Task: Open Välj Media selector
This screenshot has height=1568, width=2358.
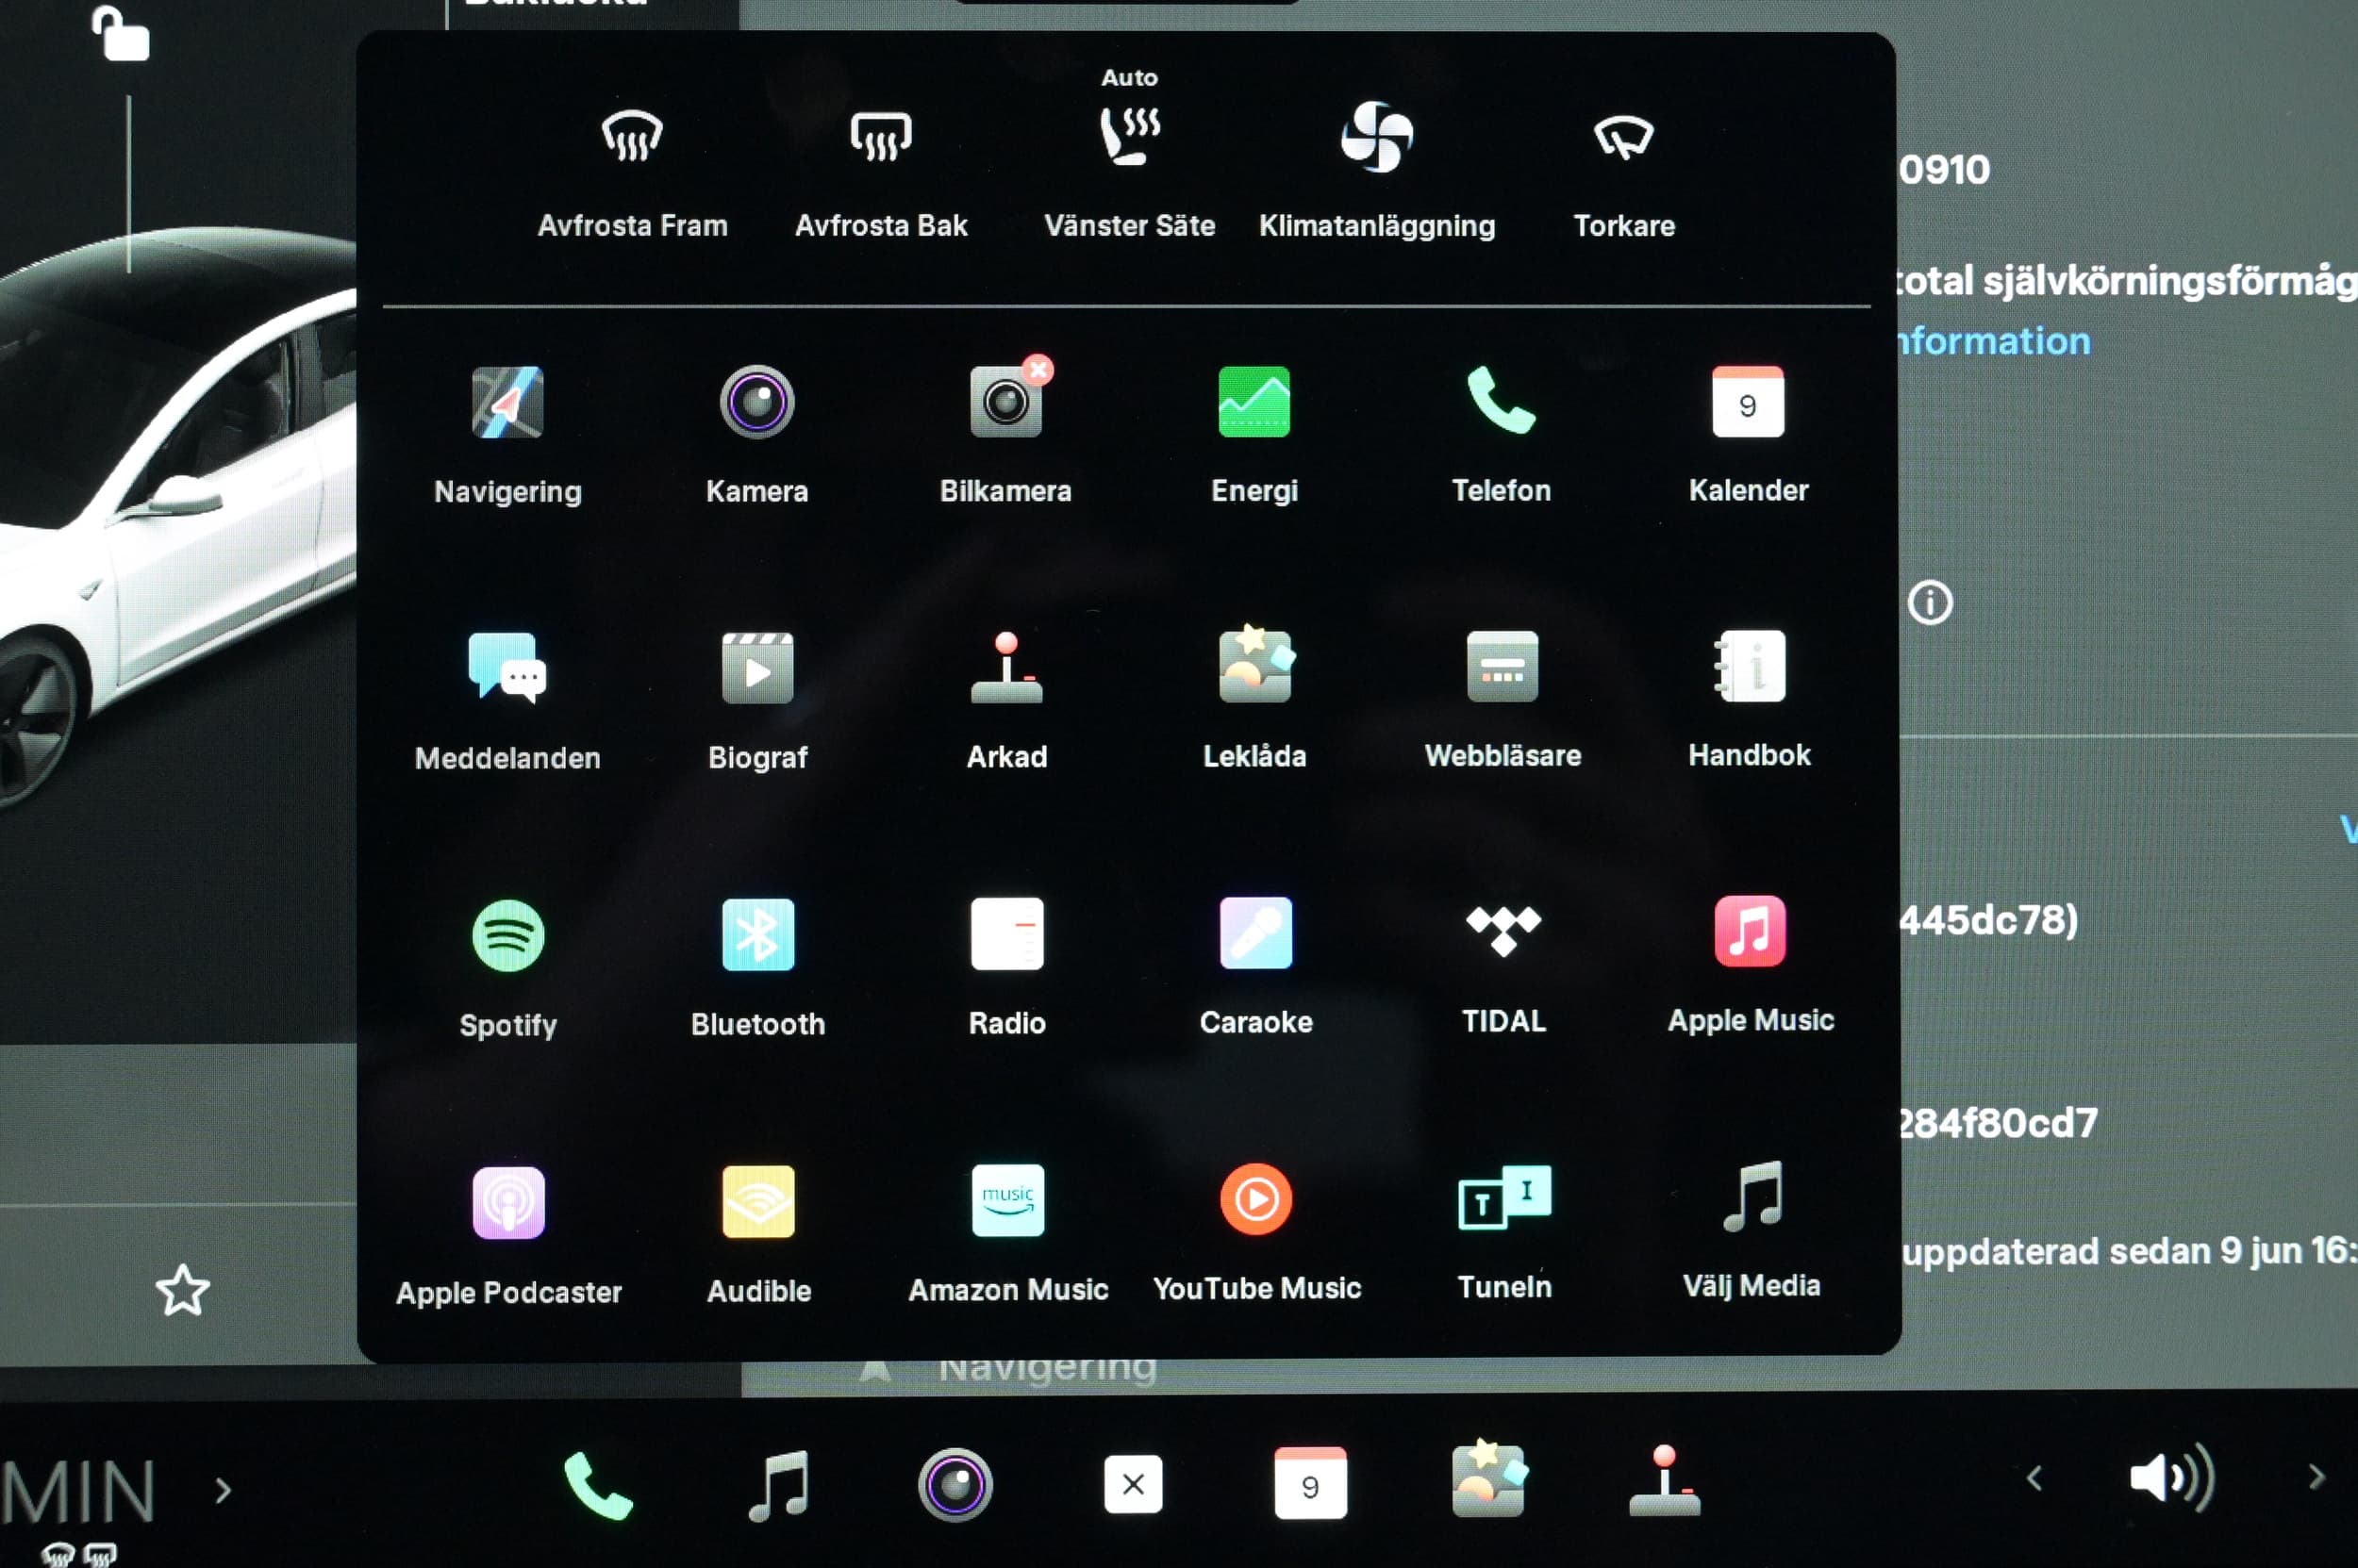Action: [x=1752, y=1196]
